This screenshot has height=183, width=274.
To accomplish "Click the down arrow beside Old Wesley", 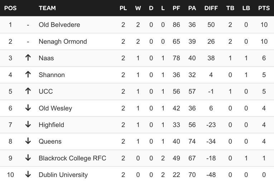I will [x=28, y=108].
